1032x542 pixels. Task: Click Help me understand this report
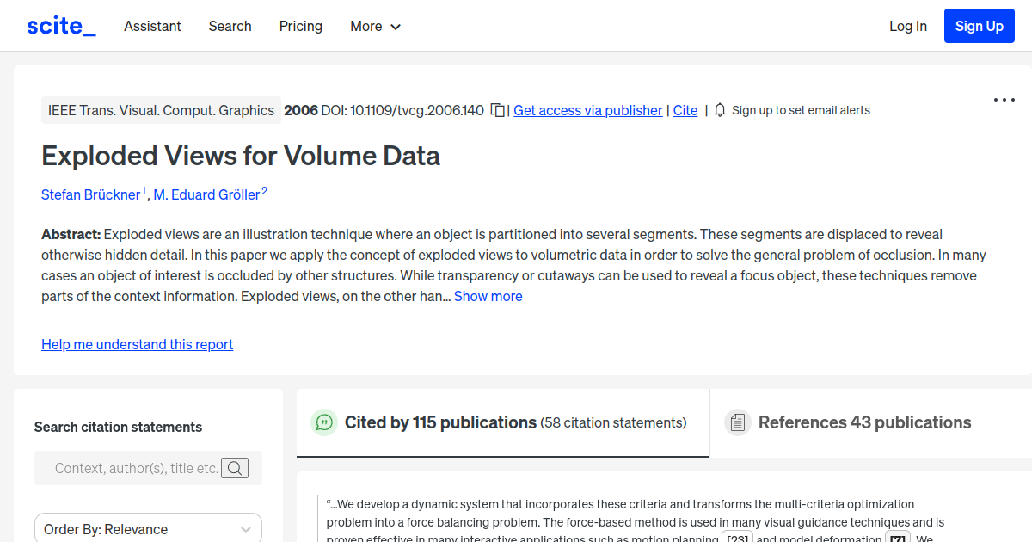tap(137, 344)
